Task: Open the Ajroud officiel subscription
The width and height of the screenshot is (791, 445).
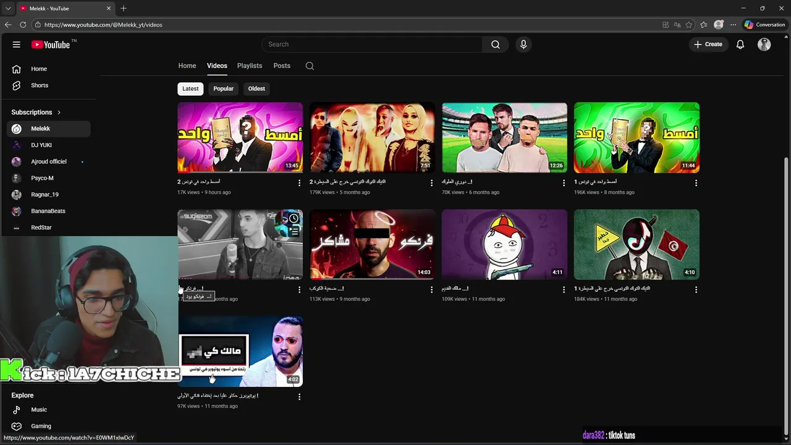Action: tap(49, 161)
